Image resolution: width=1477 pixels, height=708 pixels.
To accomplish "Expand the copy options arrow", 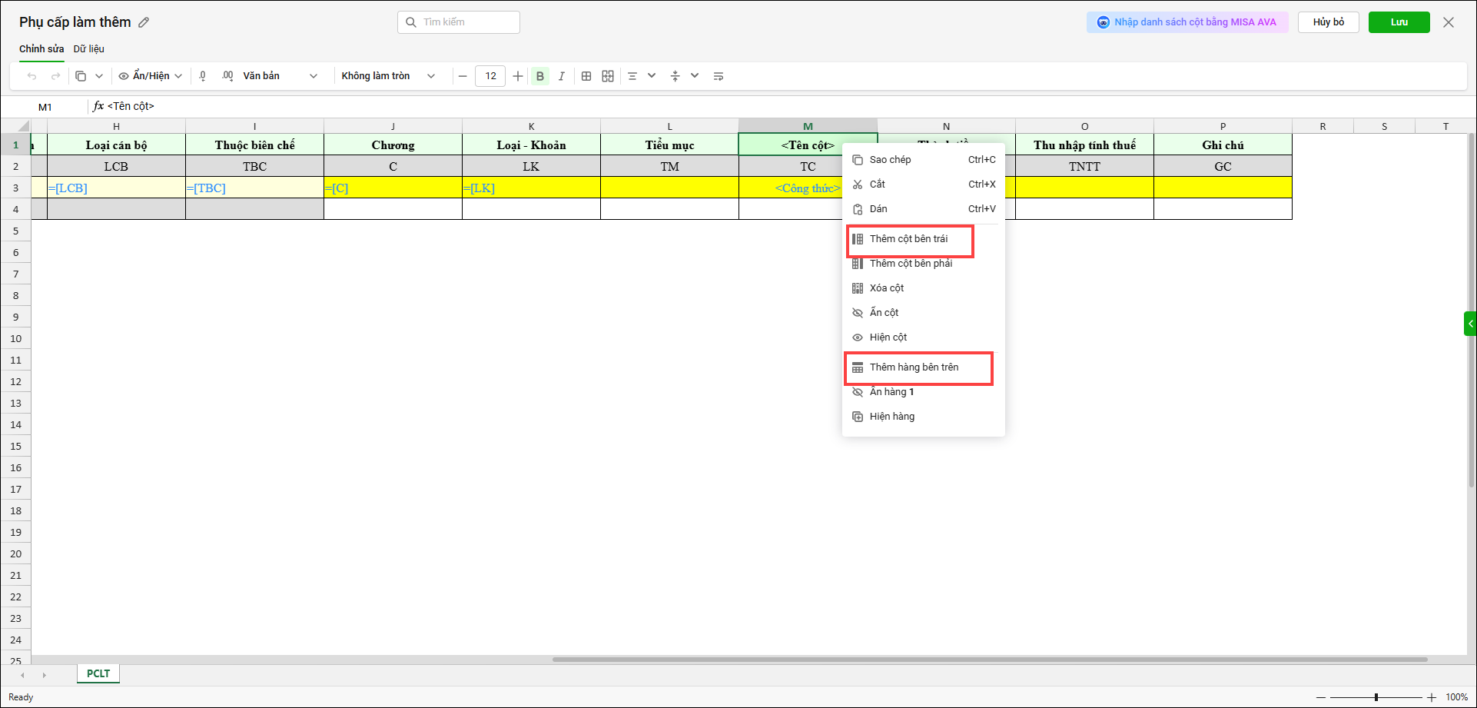I will pyautogui.click(x=99, y=76).
